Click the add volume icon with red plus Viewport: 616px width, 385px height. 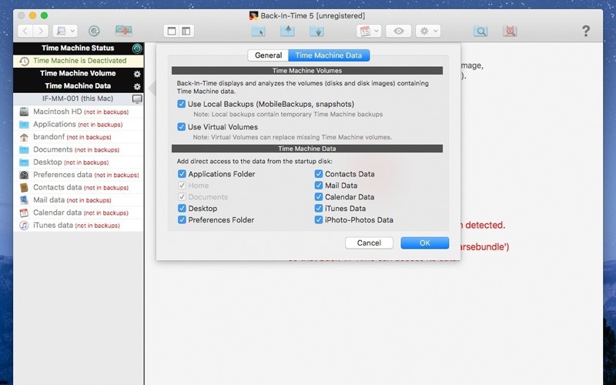click(x=124, y=31)
